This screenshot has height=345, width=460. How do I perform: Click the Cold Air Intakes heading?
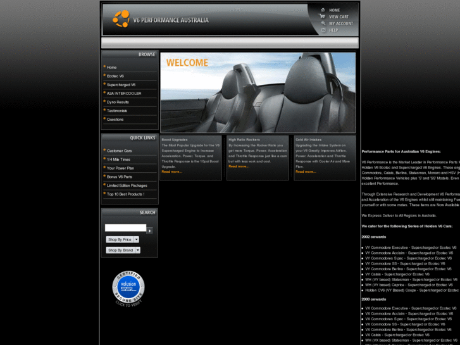308,140
